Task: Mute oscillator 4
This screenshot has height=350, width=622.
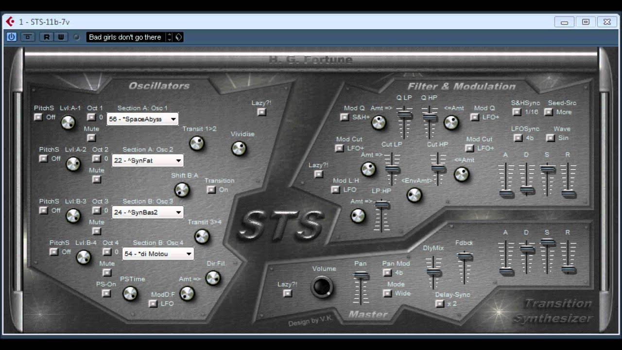Action: tap(107, 272)
